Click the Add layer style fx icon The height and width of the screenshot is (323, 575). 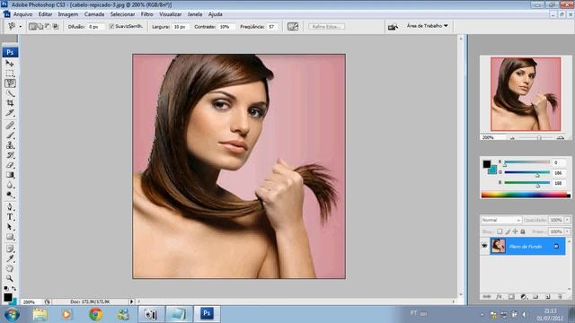coord(499,296)
